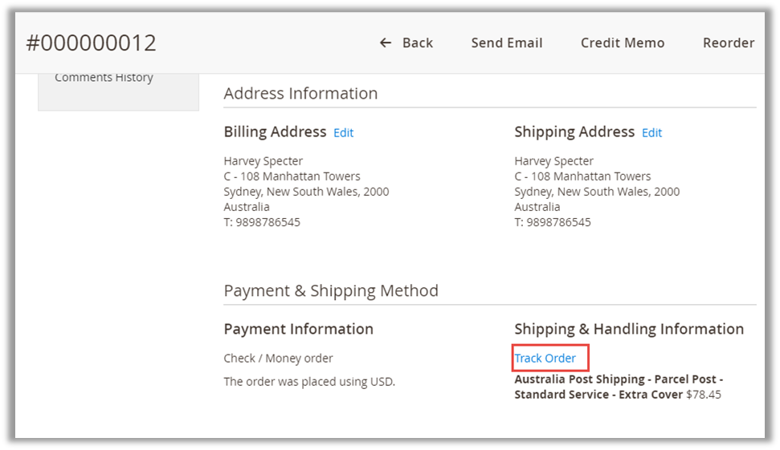Image resolution: width=780 pixels, height=450 pixels.
Task: Click Harvey Specter under Shipping Address
Action: pos(553,161)
